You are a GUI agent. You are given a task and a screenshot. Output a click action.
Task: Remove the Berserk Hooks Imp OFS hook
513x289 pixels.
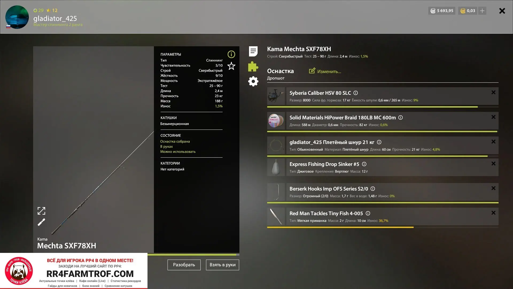click(493, 188)
